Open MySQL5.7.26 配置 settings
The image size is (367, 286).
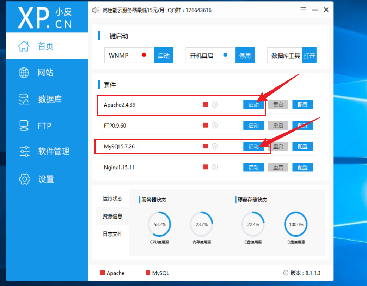pos(302,146)
